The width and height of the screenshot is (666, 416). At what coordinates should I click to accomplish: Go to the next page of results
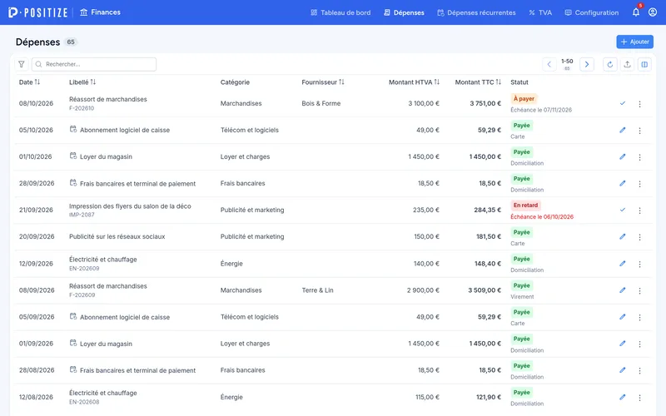coord(587,65)
